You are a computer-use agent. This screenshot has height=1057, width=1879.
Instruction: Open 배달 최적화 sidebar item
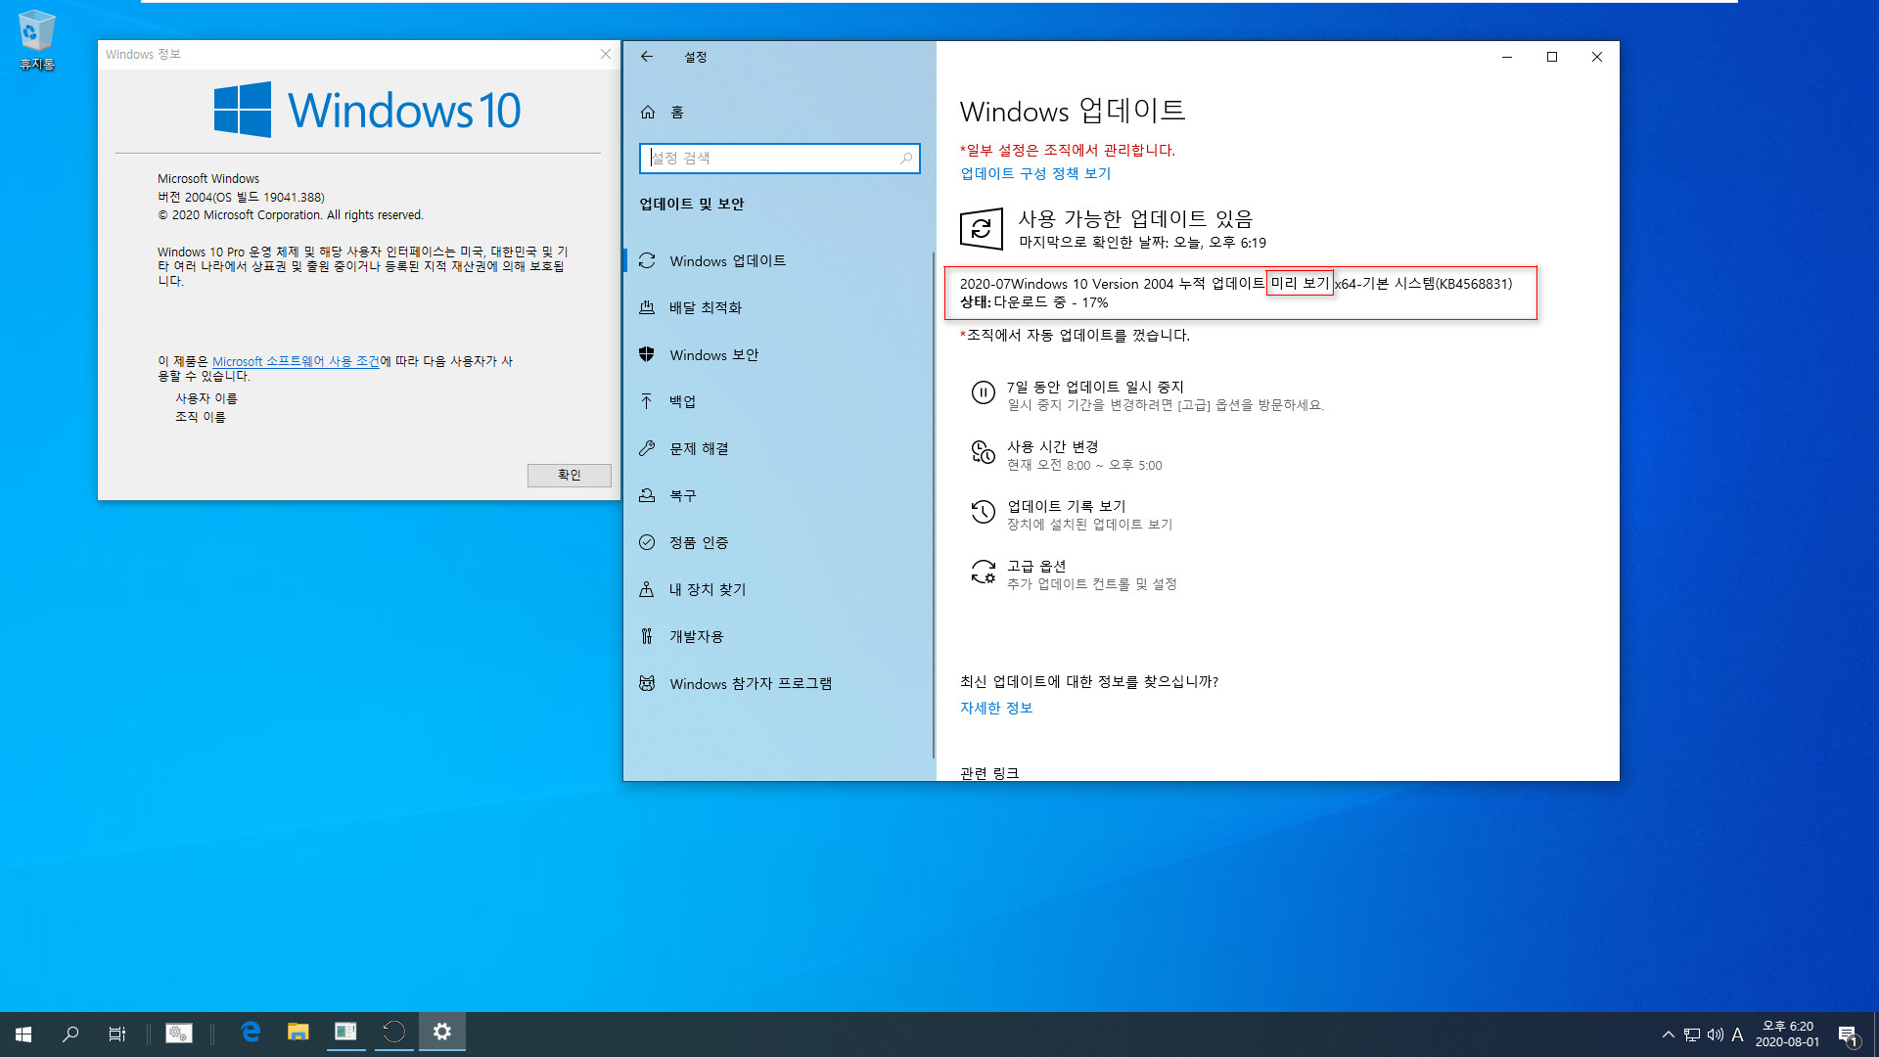(x=779, y=308)
